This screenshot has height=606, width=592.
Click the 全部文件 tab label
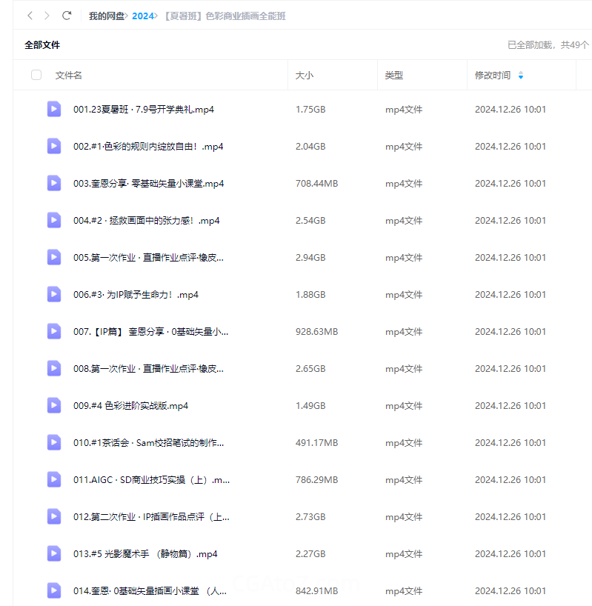[42, 45]
